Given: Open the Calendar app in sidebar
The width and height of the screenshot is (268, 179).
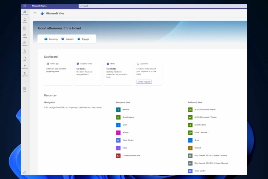Looking at the screenshot, I should pos(25,44).
